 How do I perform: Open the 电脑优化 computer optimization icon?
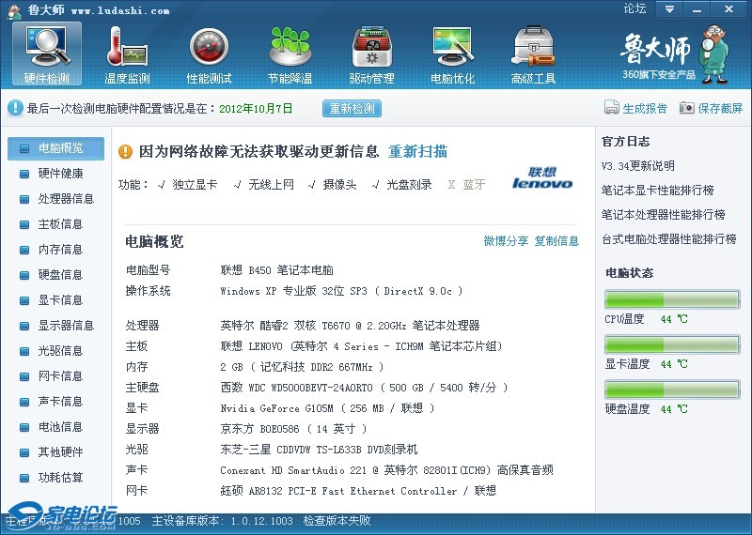[452, 49]
